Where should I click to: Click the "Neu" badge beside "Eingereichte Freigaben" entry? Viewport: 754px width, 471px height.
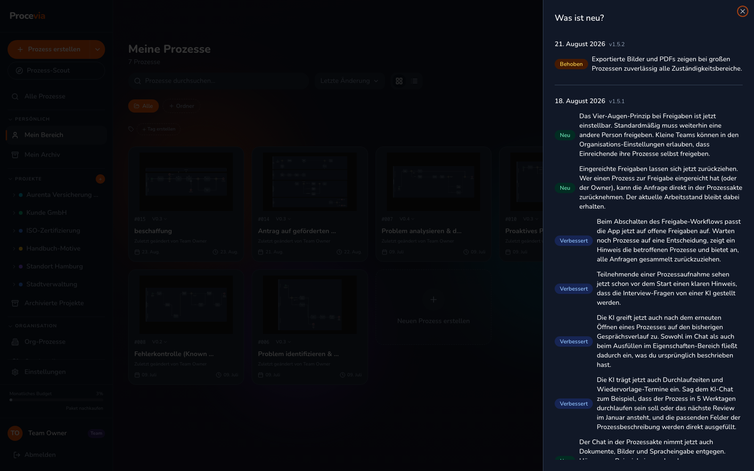(x=565, y=188)
